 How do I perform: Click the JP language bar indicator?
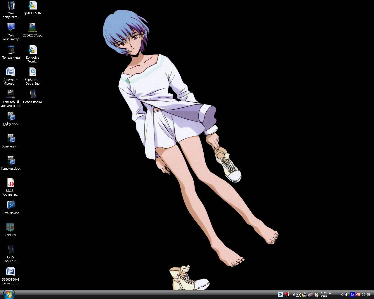[280, 295]
